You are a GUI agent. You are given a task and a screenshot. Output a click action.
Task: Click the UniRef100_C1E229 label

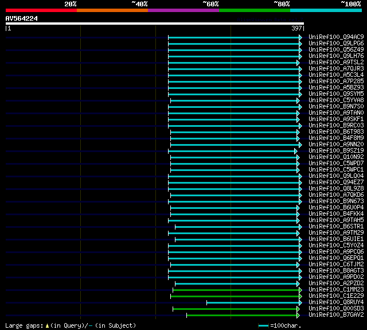pos(336,296)
